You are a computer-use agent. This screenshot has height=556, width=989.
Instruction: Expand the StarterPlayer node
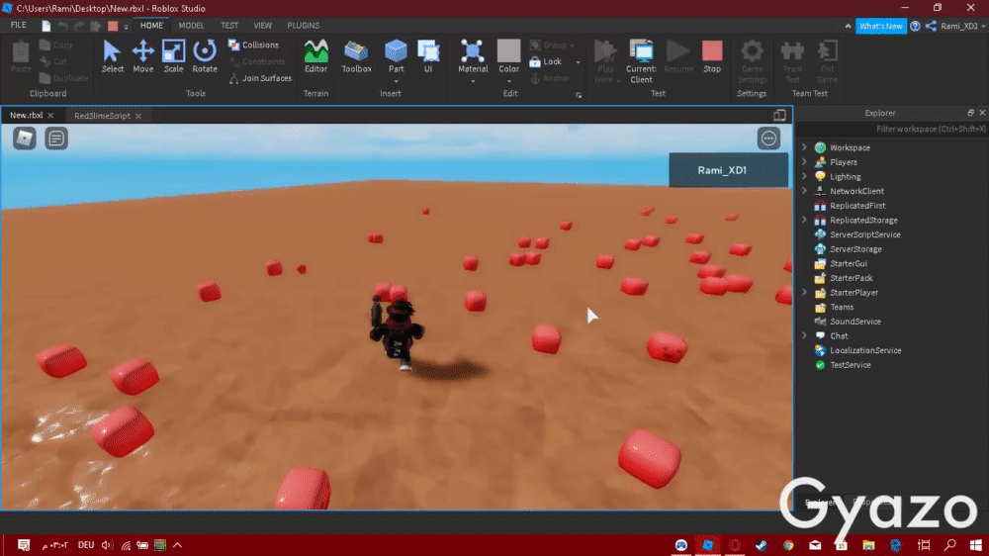tap(804, 292)
